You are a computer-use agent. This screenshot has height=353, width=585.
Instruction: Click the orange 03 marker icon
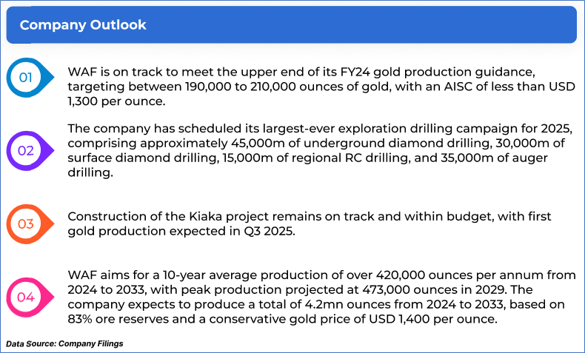click(x=27, y=223)
